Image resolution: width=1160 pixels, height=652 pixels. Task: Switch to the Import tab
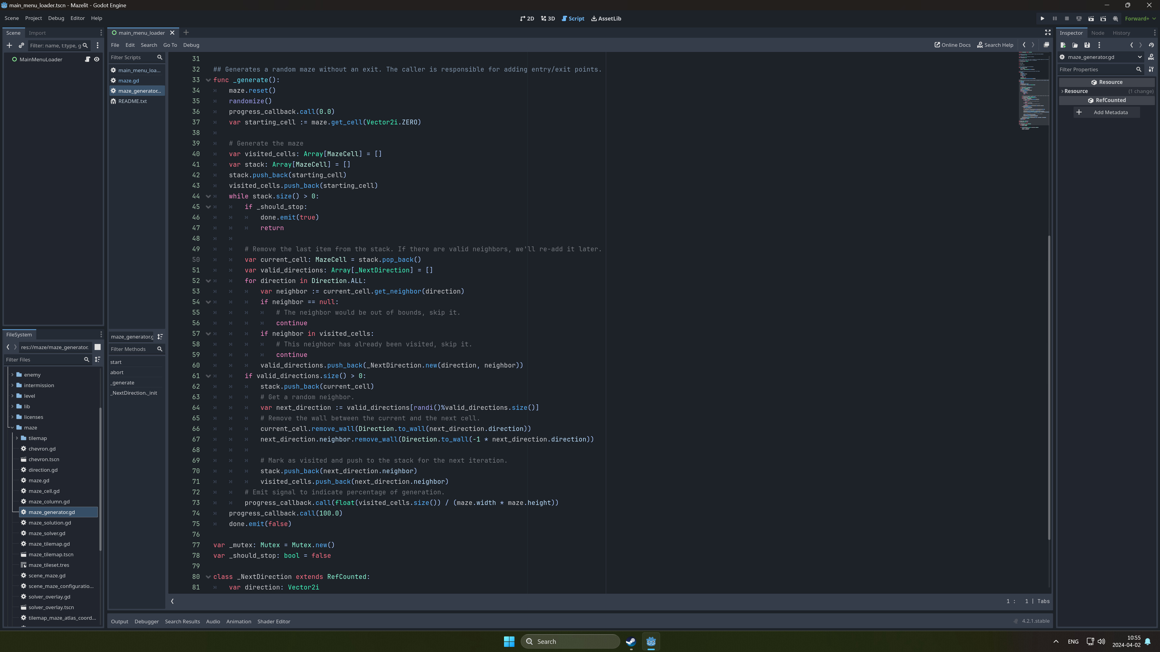pos(37,32)
